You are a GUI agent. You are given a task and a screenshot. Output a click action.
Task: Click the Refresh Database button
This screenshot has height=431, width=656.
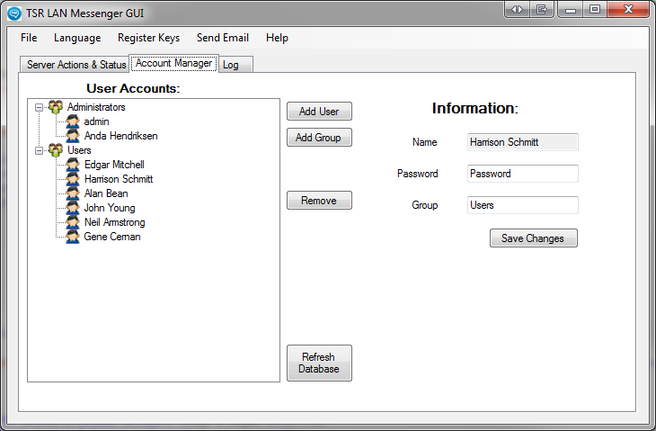pyautogui.click(x=319, y=363)
